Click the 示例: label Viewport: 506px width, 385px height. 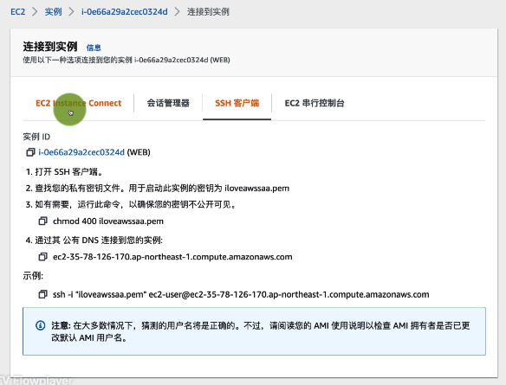(33, 276)
